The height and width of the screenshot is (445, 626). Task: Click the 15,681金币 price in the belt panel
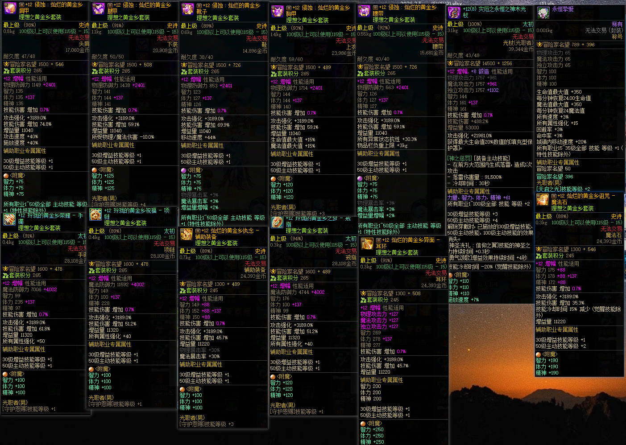click(x=431, y=53)
